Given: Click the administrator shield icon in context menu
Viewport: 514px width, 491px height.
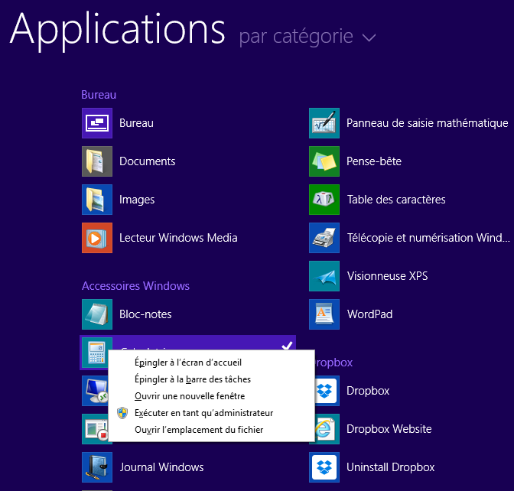Looking at the screenshot, I should [x=122, y=413].
